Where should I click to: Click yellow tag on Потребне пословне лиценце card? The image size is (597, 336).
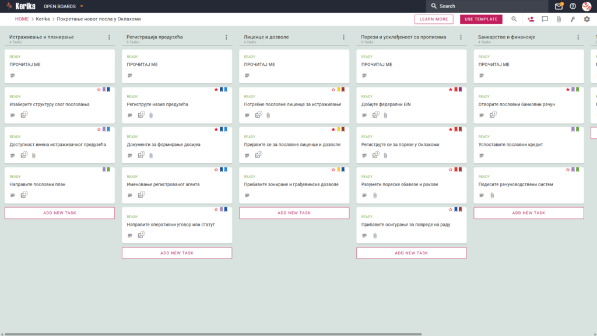(339, 89)
